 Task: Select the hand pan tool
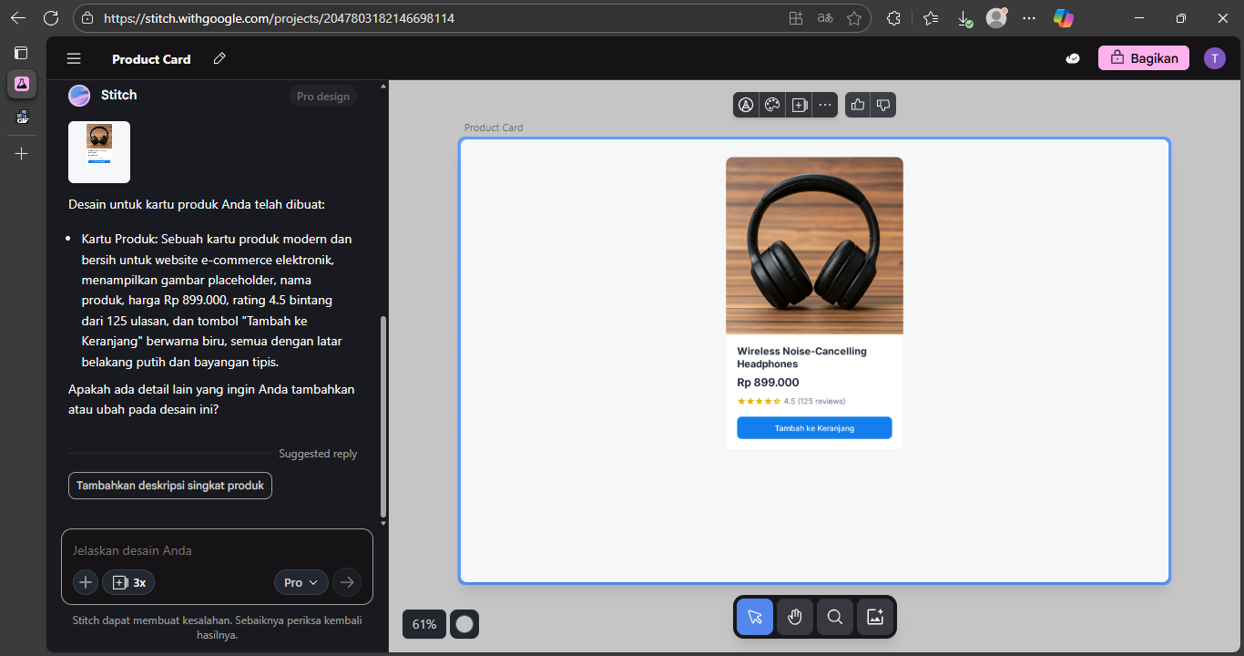794,617
